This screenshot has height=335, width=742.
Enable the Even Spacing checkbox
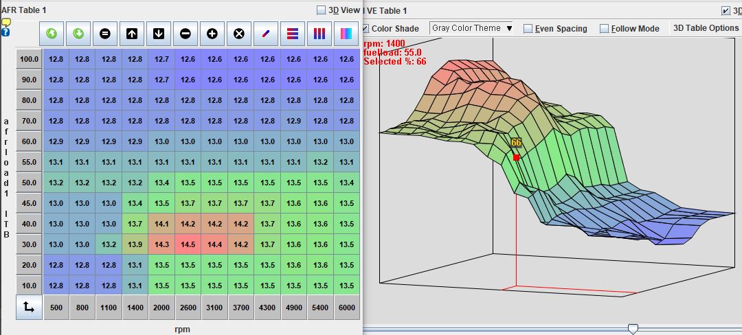click(x=528, y=29)
